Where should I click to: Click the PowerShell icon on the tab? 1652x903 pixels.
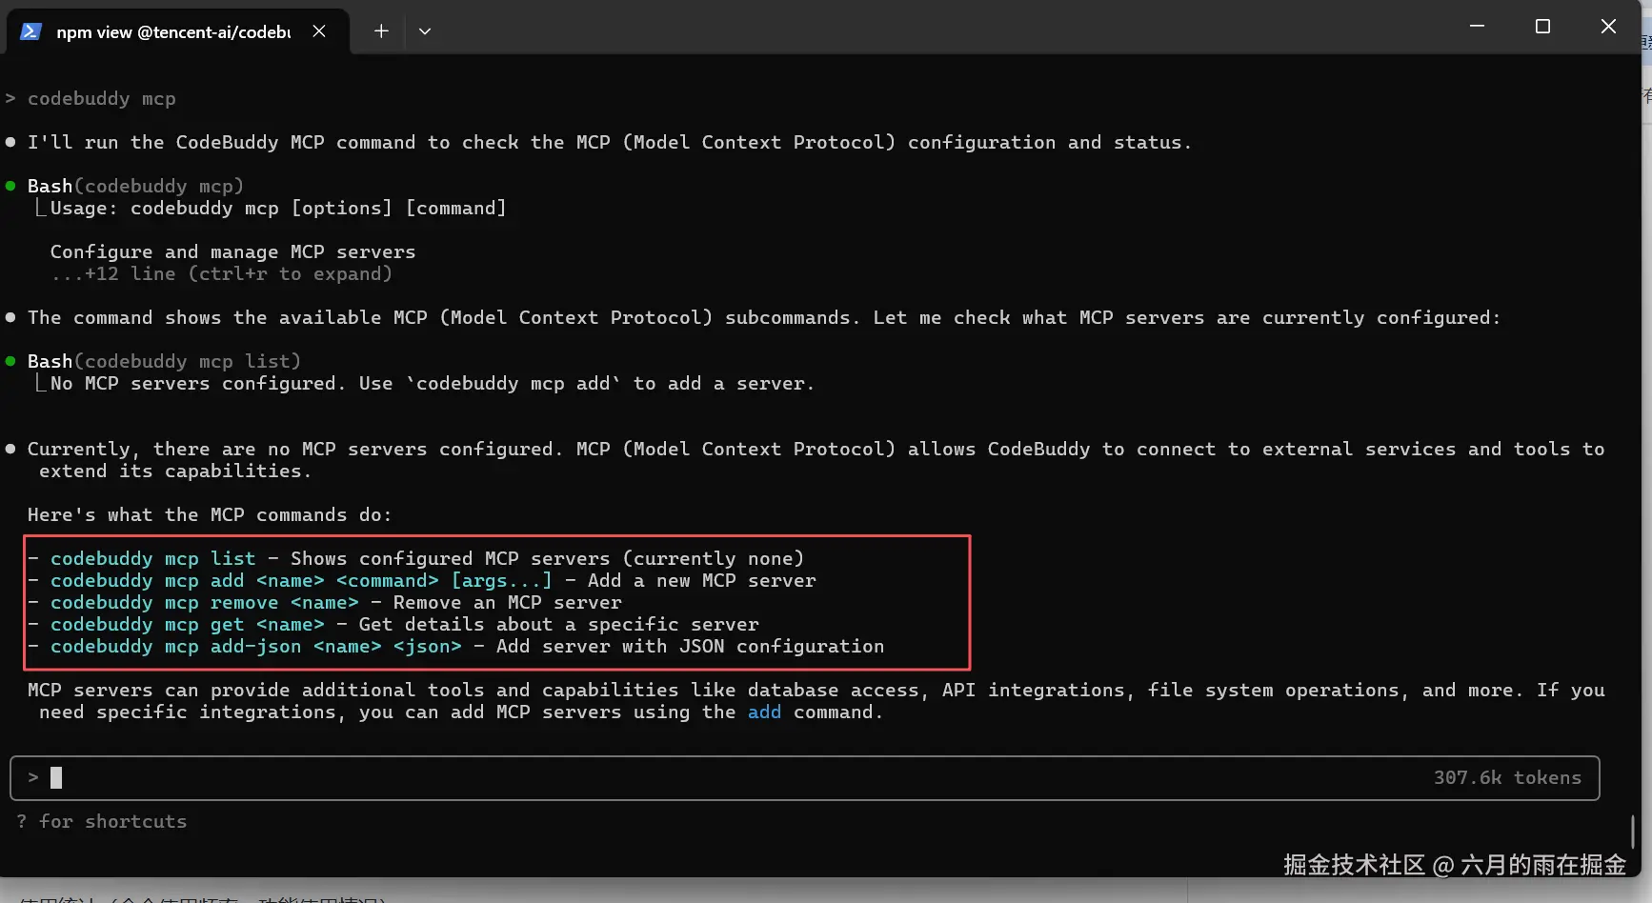click(30, 31)
